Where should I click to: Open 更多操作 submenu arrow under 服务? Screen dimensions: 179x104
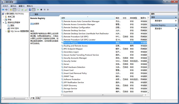tap(176, 21)
